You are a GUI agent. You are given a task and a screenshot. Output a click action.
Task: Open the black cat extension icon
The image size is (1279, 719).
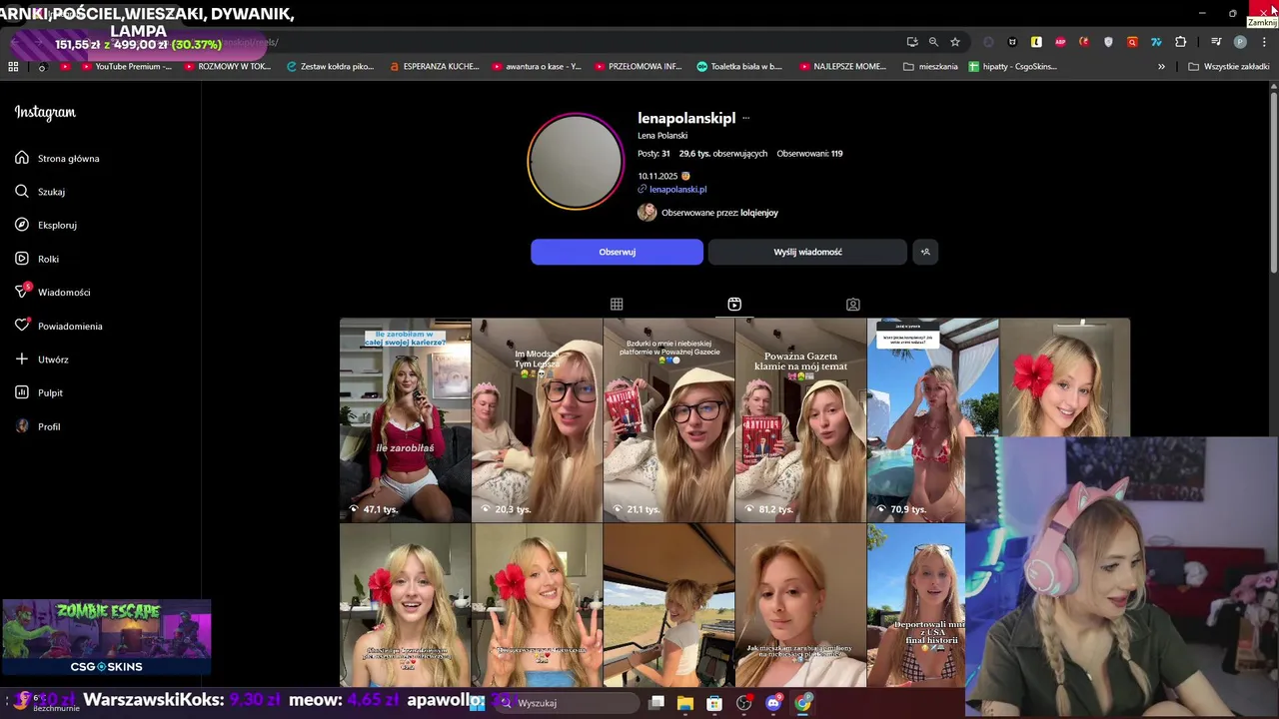coord(1012,42)
